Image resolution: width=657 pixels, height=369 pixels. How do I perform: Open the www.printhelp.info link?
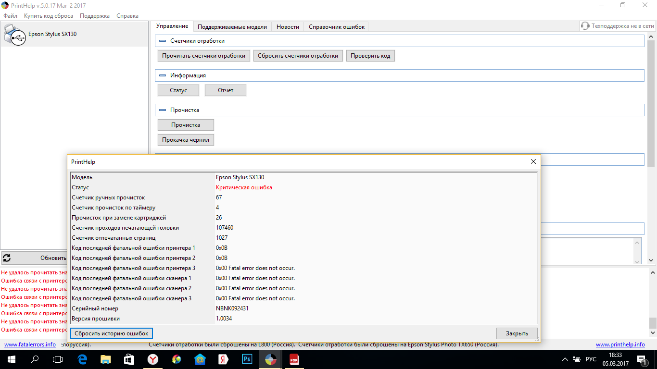[620, 344]
